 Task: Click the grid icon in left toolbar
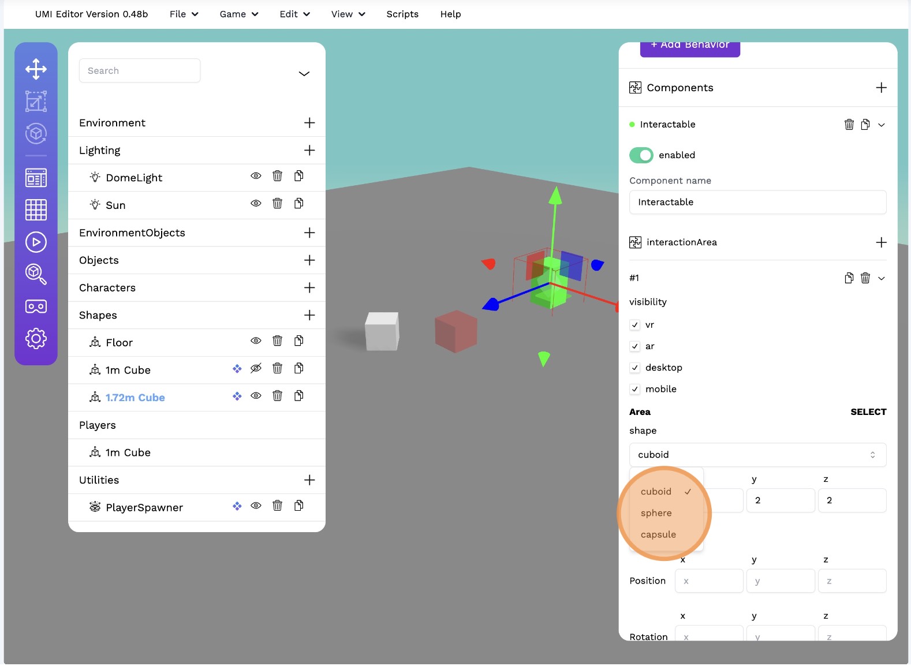coord(36,210)
